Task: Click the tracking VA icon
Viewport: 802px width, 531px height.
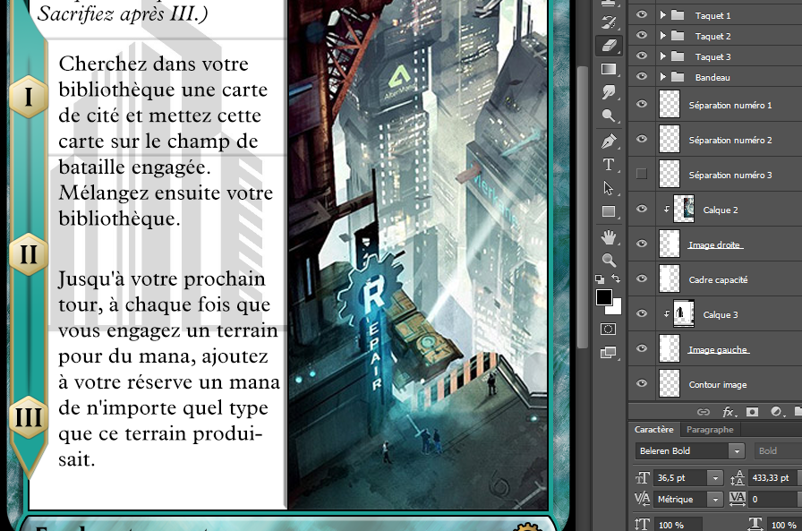Action: 737,498
